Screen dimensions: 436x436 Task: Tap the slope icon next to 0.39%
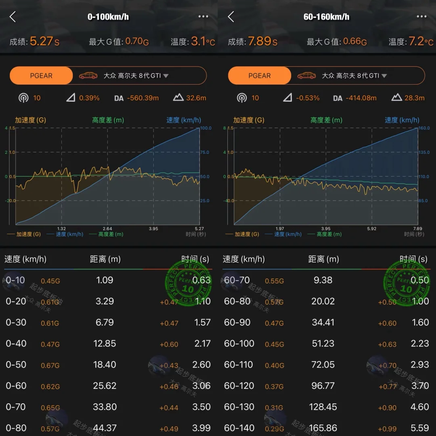pyautogui.click(x=71, y=98)
